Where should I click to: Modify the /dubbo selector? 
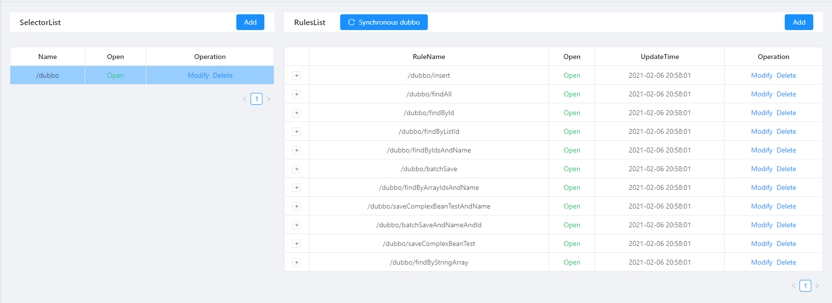(198, 75)
